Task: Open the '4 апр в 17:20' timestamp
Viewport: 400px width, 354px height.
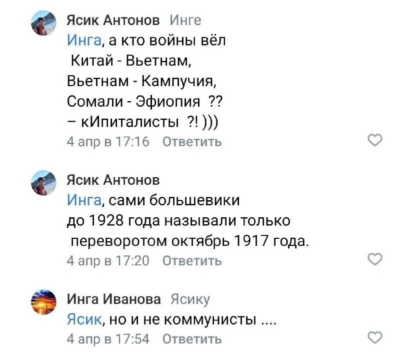Action: (x=108, y=260)
